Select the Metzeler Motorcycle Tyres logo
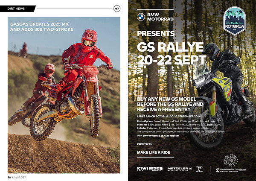The height and width of the screenshot is (181, 256). 180,169
